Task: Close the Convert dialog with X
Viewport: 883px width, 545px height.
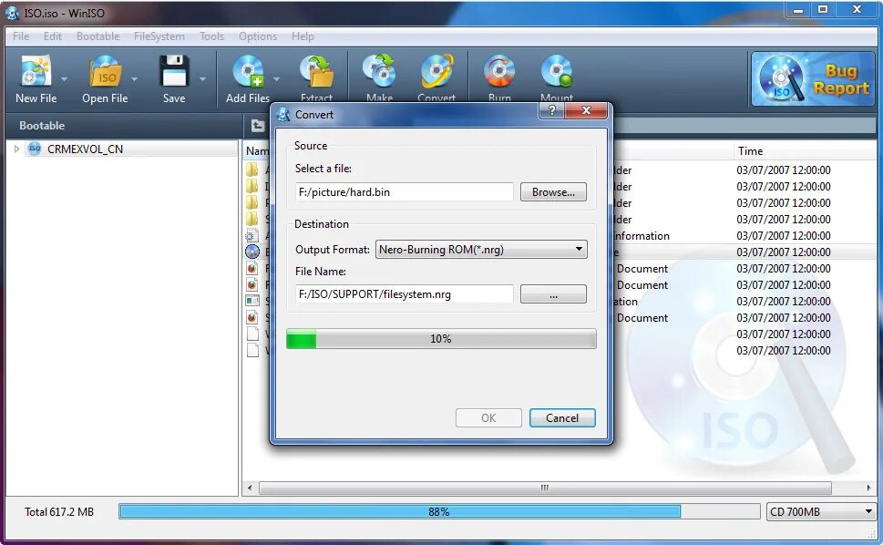Action: tap(586, 110)
